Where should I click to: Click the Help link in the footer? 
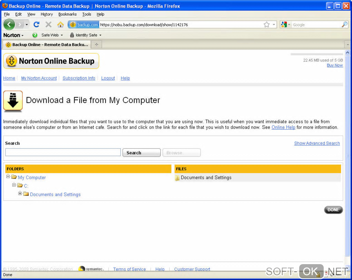[x=160, y=269]
